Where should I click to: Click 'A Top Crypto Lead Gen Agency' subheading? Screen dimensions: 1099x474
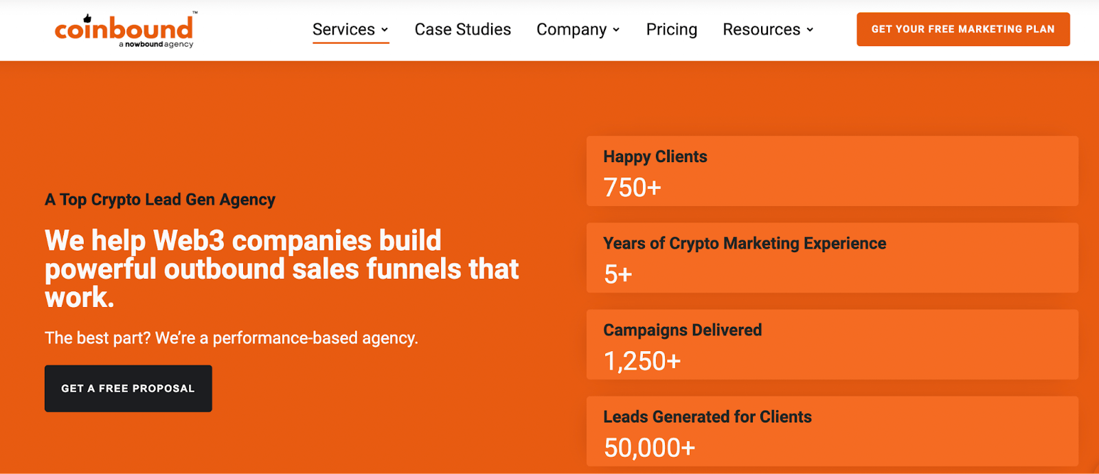click(x=160, y=199)
